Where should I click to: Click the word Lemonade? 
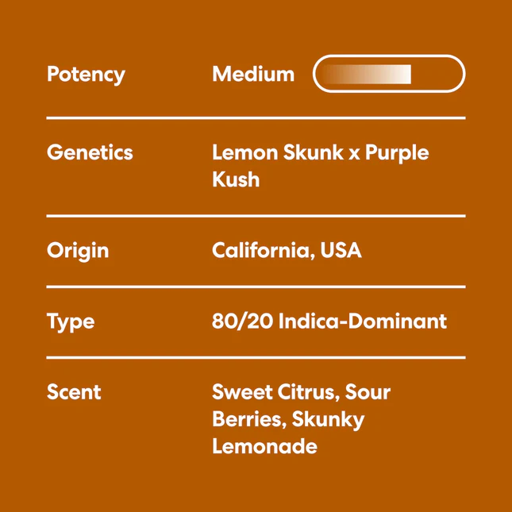point(264,446)
